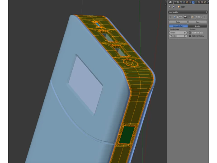Edit the Subs modifier name field
Screen dimensions: 217x163
[x=179, y=17]
